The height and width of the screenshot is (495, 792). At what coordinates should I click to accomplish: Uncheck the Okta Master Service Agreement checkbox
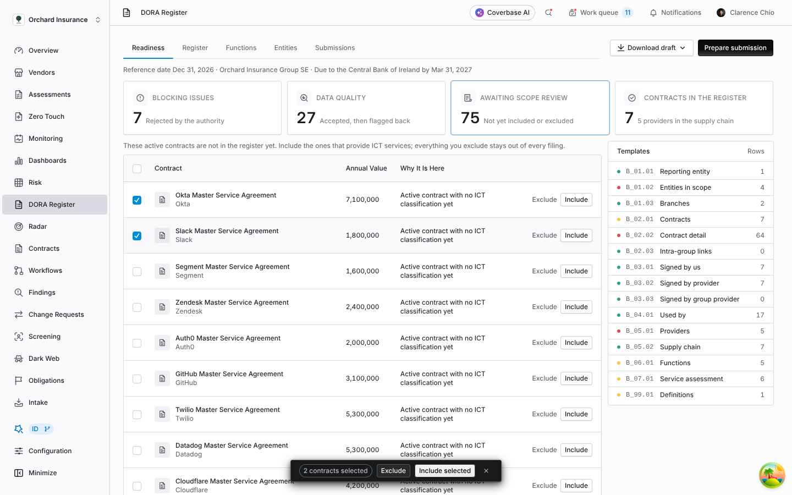click(x=137, y=200)
